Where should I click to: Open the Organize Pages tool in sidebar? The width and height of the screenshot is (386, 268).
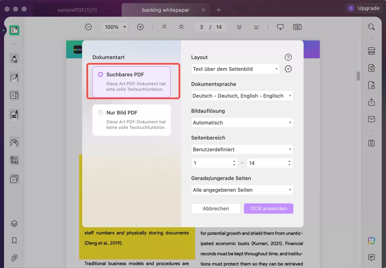pos(14,143)
